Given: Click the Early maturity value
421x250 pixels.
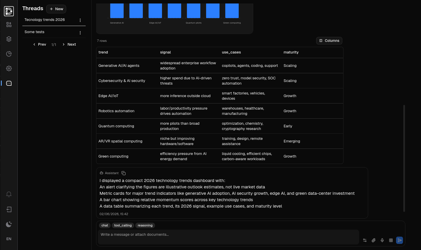Looking at the screenshot, I should click(288, 126).
